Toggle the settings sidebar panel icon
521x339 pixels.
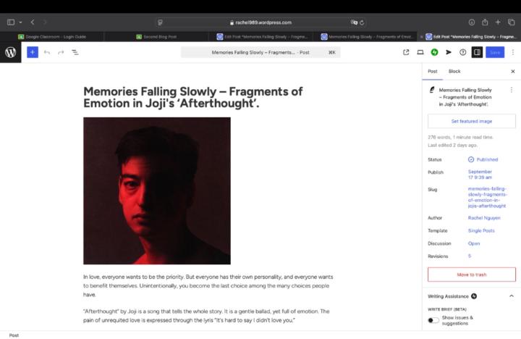point(477,52)
